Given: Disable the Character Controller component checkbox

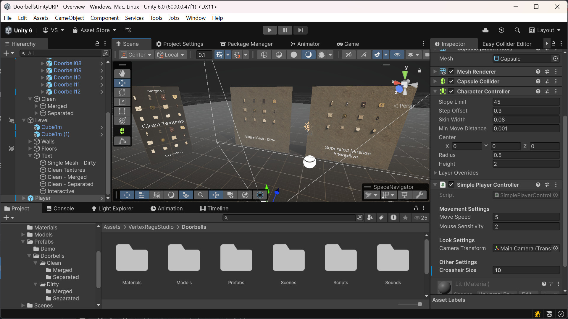Looking at the screenshot, I should tap(451, 91).
